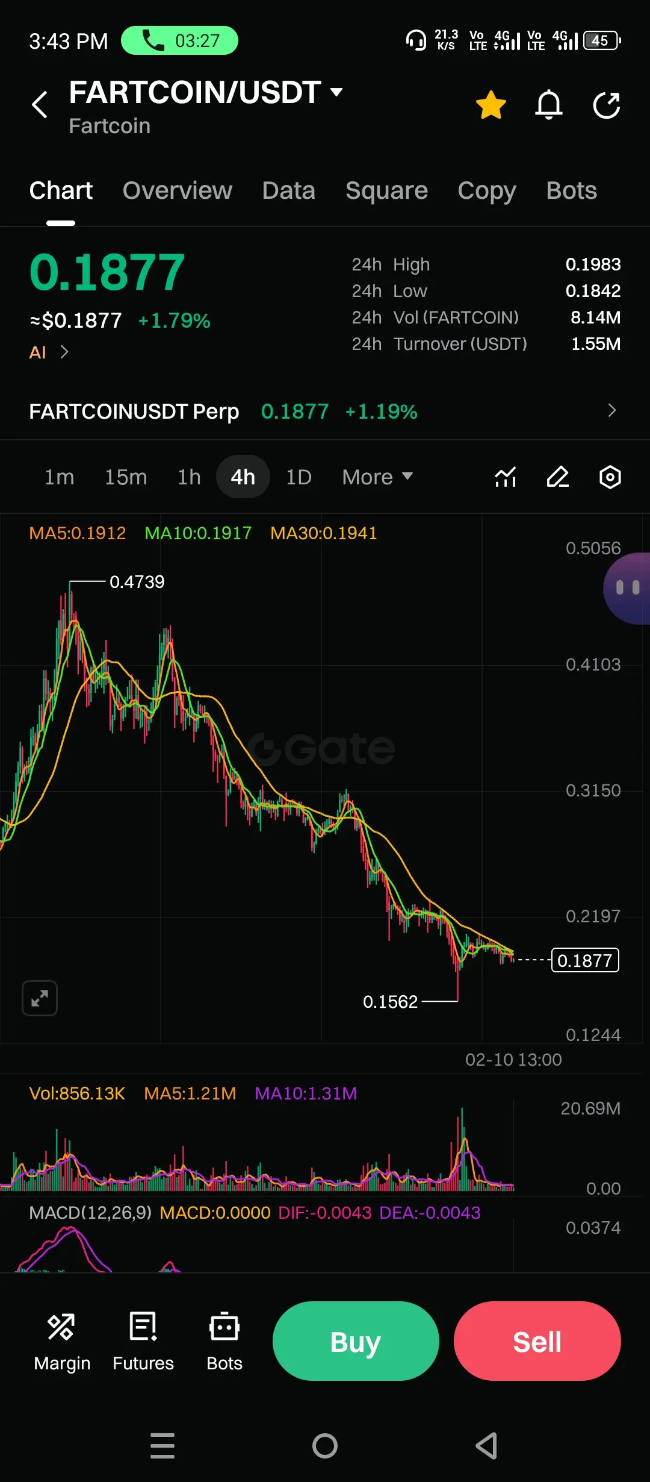Expand the perp contract chevron arrow

(612, 410)
